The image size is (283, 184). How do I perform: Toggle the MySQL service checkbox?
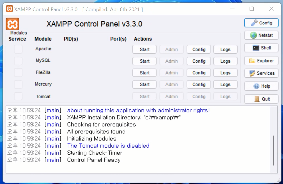pyautogui.click(x=18, y=61)
